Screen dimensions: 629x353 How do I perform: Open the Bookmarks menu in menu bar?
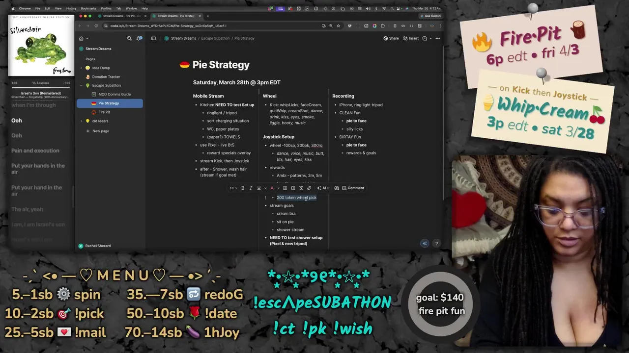pos(88,8)
